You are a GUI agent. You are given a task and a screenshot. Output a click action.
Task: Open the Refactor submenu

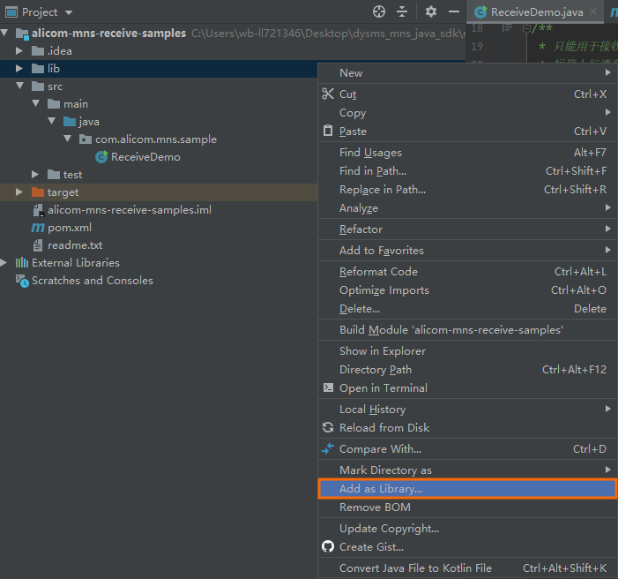467,229
